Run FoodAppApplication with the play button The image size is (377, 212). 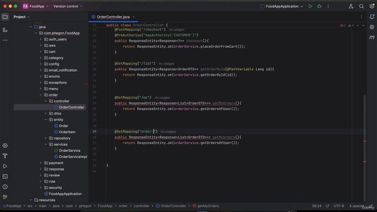click(310, 6)
